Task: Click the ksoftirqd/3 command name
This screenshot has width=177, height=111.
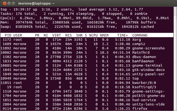Action: pyautogui.click(x=144, y=87)
